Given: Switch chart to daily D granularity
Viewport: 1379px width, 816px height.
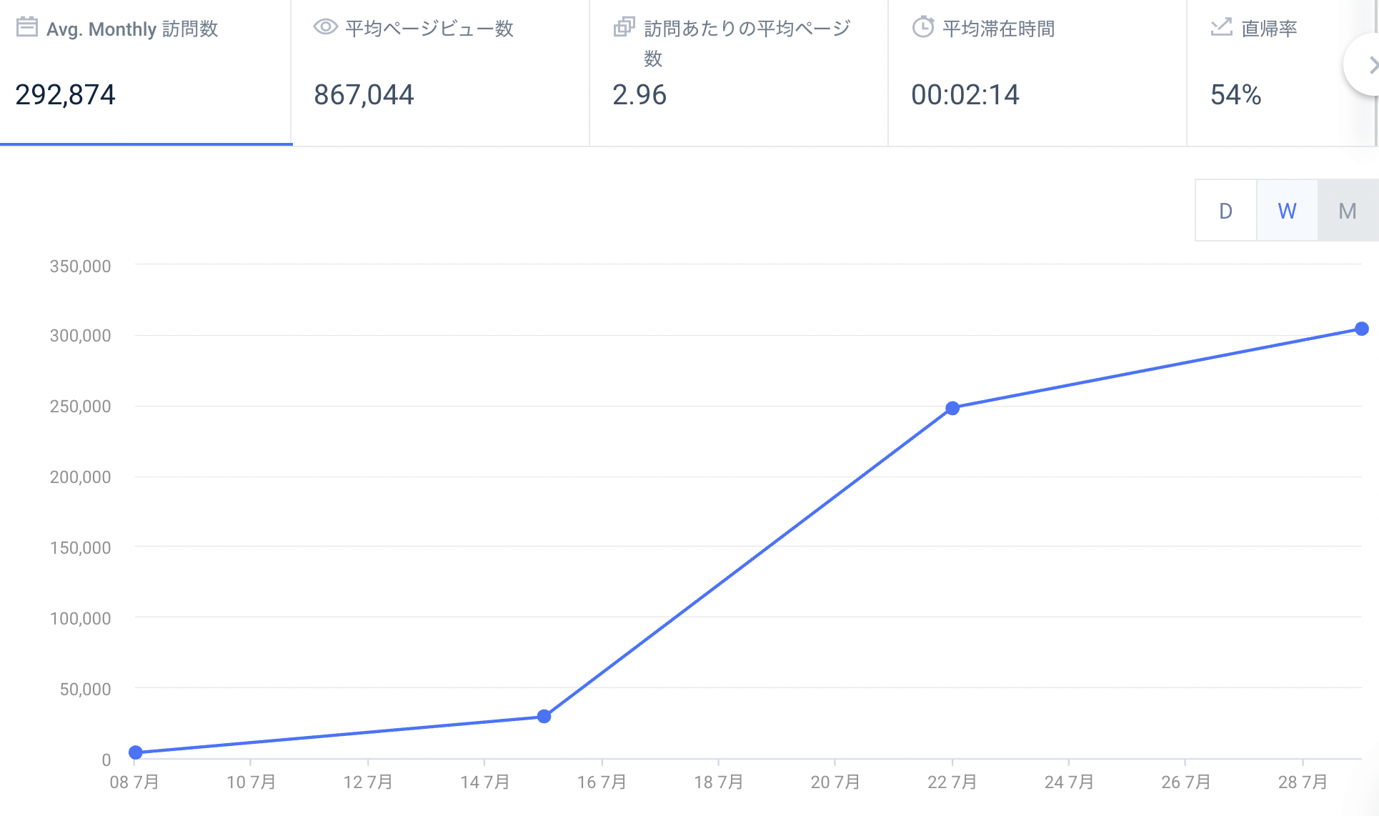Looking at the screenshot, I should click(x=1225, y=211).
